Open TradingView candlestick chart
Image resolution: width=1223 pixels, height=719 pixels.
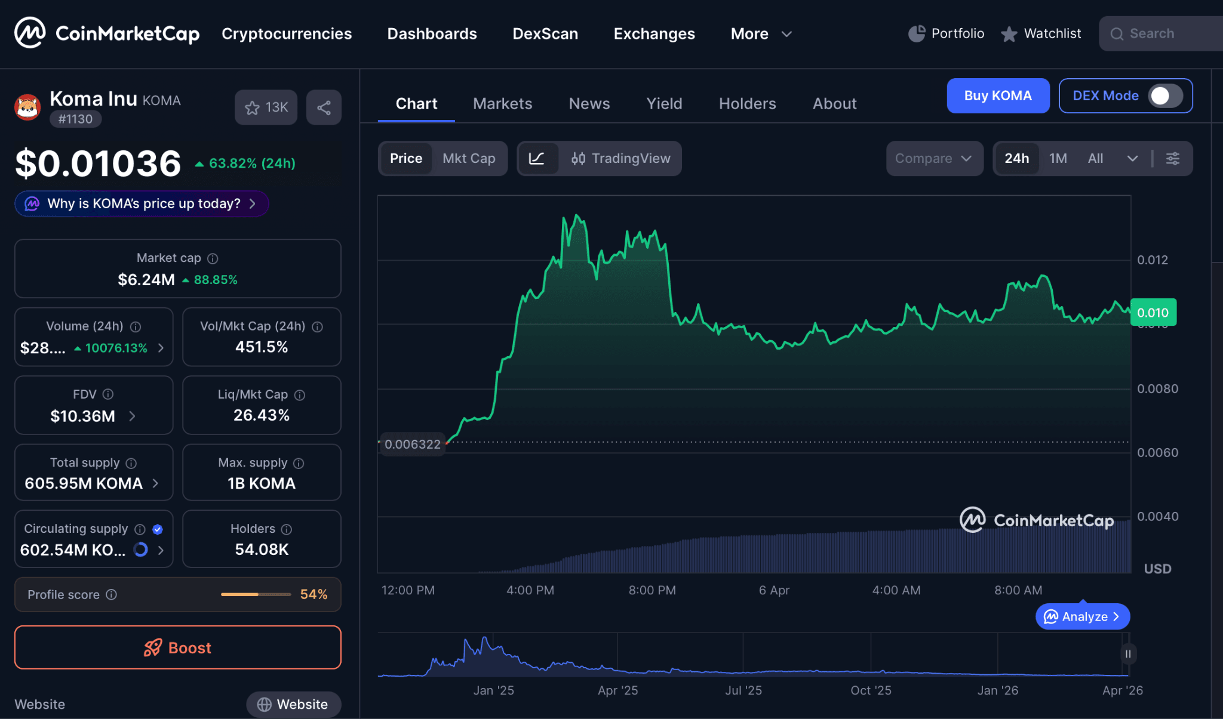tap(621, 159)
